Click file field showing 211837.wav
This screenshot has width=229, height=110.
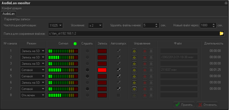(179, 70)
